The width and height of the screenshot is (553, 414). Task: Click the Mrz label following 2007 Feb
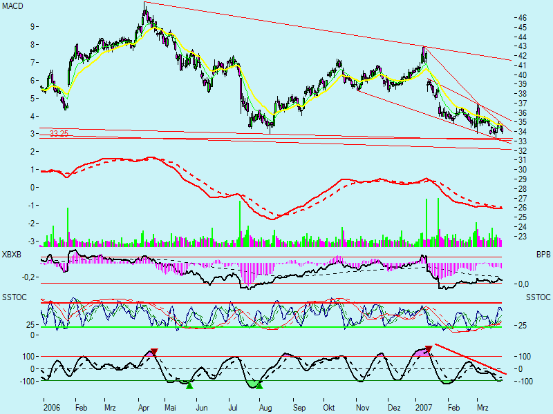[x=482, y=408]
